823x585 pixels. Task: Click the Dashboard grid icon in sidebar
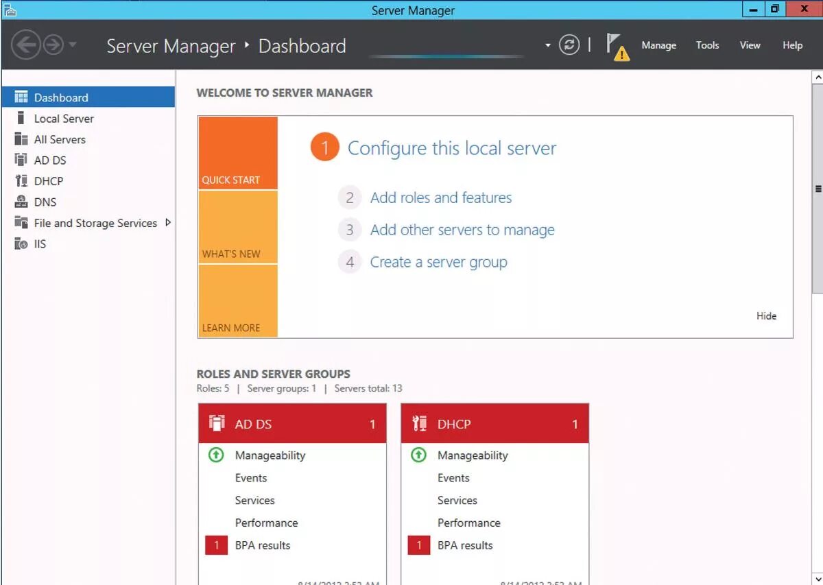(21, 97)
